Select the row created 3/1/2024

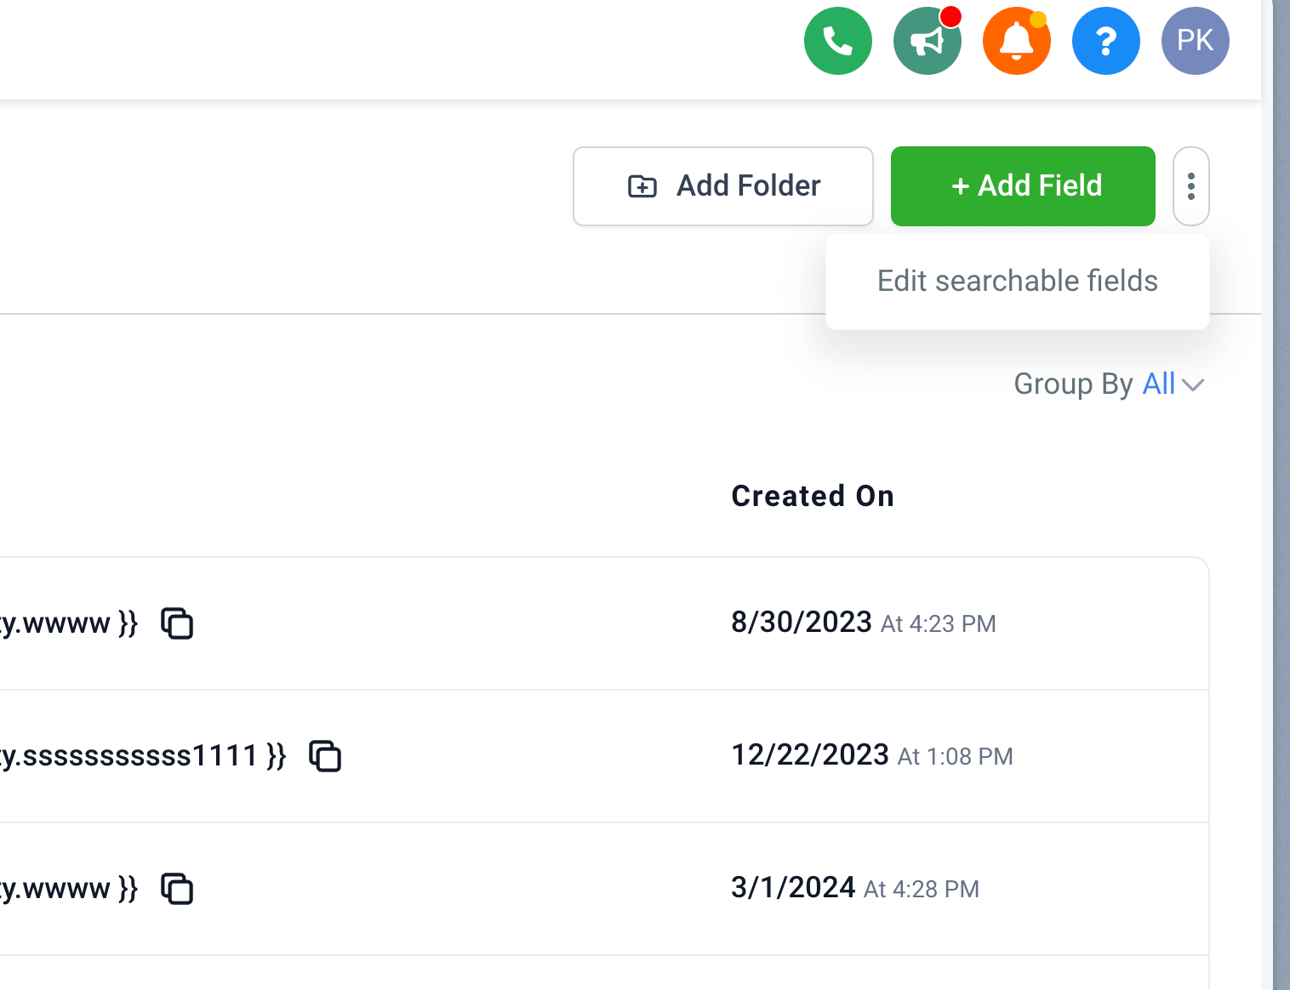pos(604,889)
